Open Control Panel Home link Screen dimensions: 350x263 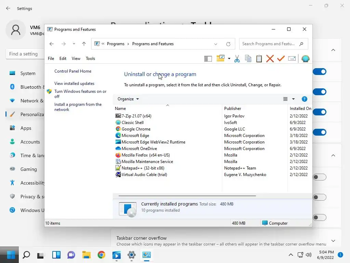[73, 71]
